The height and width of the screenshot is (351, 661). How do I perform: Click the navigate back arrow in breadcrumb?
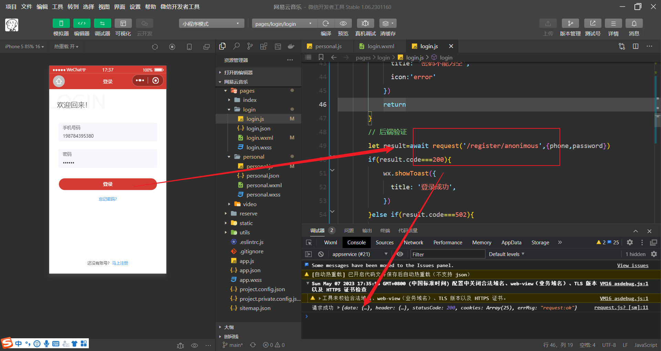(x=334, y=57)
